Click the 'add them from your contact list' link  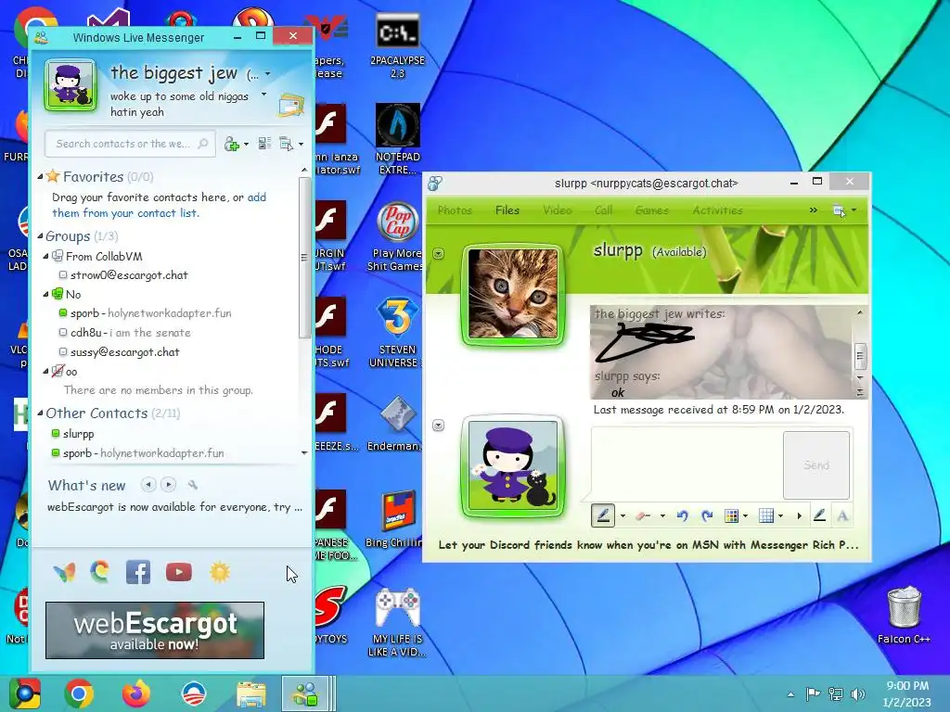[x=159, y=205]
